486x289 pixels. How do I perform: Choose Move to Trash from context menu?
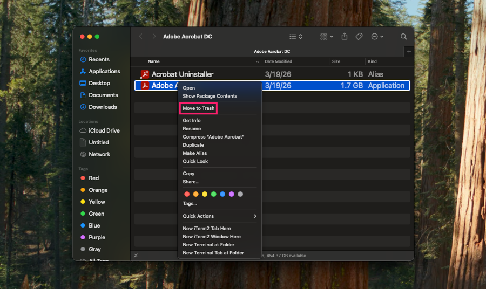point(198,108)
